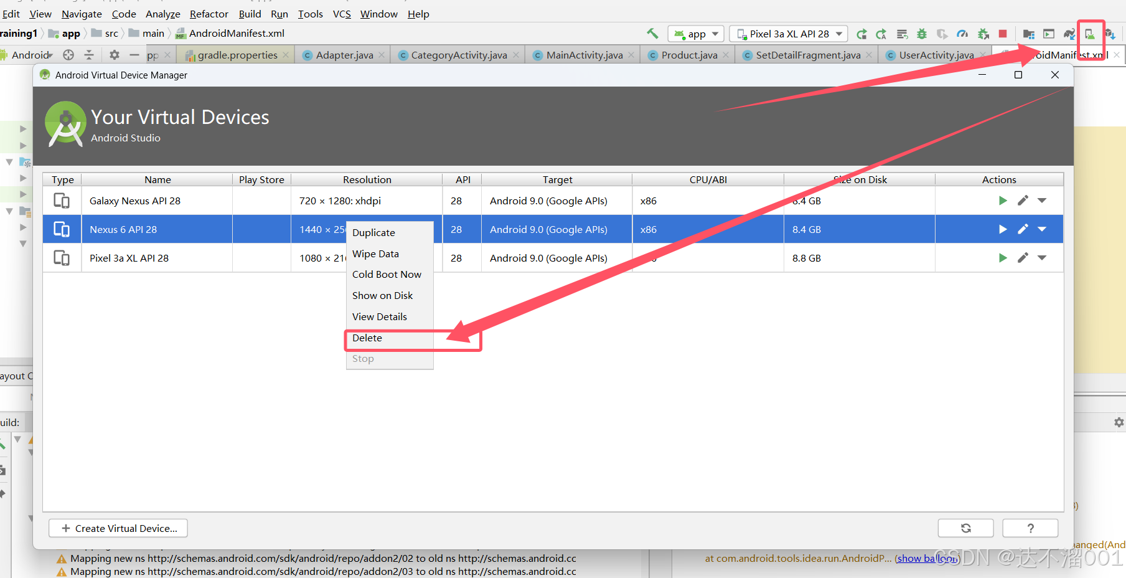
Task: Click the Run with Coverage icon
Action: (x=942, y=34)
